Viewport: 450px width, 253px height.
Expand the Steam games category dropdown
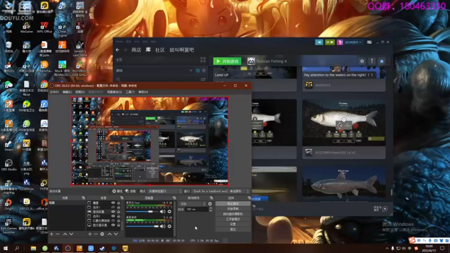(191, 71)
